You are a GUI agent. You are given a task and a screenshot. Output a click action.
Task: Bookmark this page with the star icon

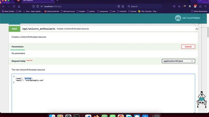123,6
